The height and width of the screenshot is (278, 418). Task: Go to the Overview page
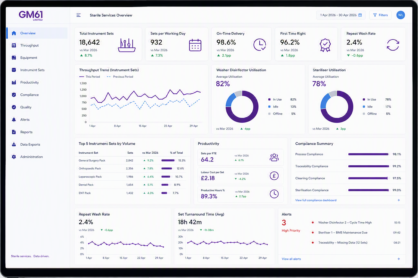click(x=37, y=33)
